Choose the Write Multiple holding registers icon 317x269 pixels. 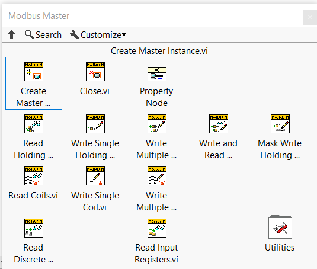tap(157, 124)
